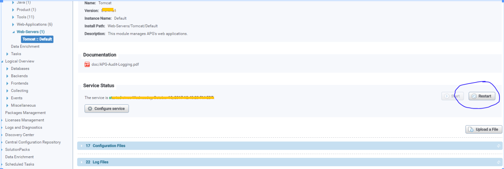Click the module Description text
504x169 pixels.
[x=148, y=34]
